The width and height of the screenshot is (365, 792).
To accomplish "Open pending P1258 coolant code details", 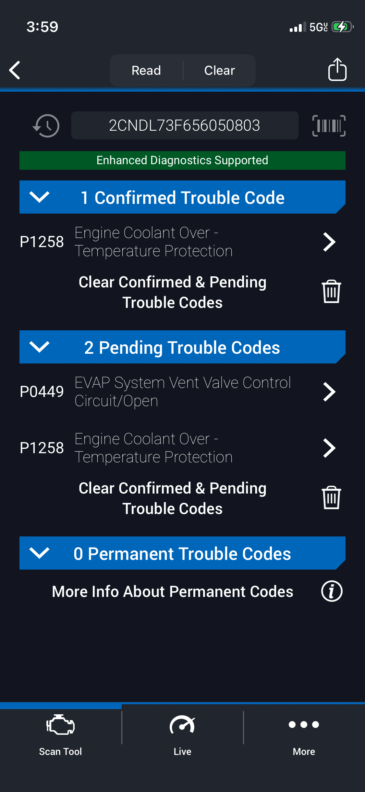I will 329,448.
